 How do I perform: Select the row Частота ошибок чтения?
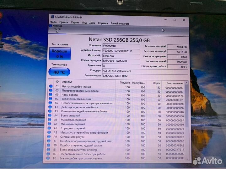click(x=117, y=87)
